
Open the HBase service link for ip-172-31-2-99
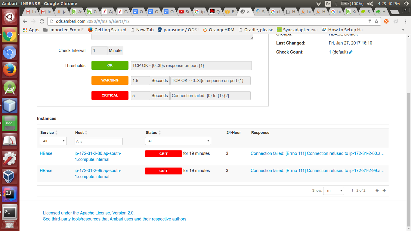(x=46, y=171)
